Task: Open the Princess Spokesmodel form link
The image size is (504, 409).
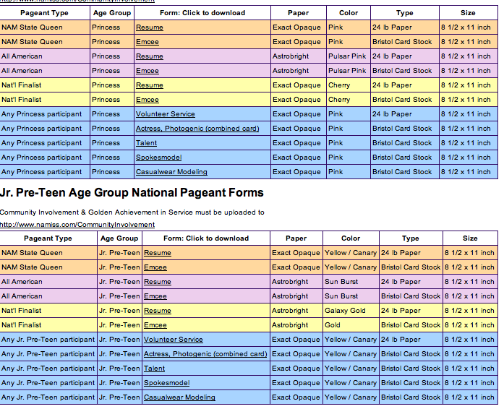Action: tap(159, 158)
